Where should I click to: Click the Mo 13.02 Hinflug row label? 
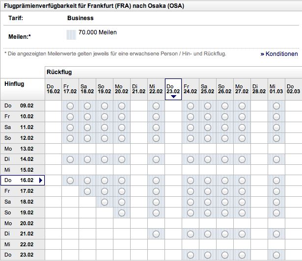20,149
